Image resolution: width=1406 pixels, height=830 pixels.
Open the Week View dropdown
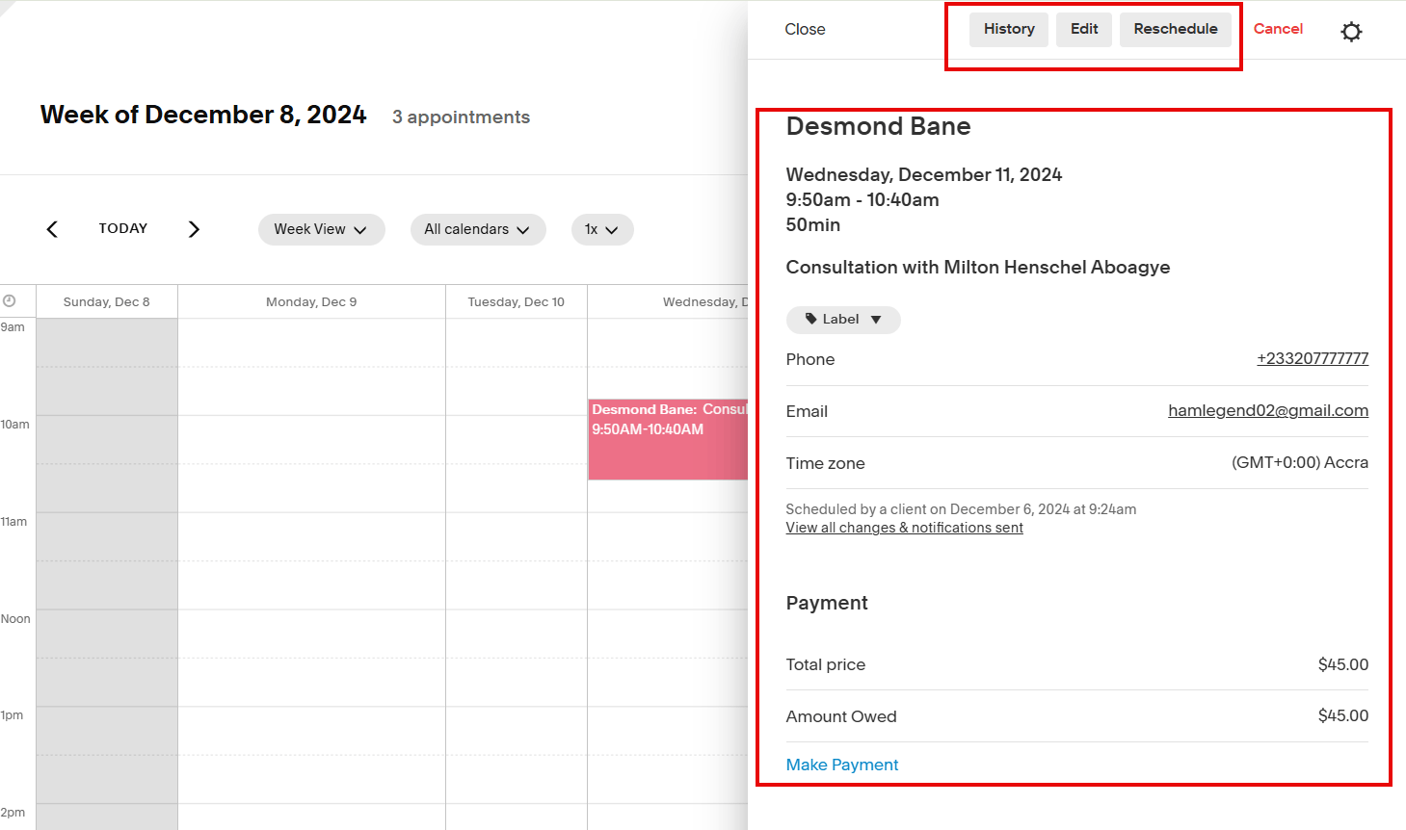321,229
